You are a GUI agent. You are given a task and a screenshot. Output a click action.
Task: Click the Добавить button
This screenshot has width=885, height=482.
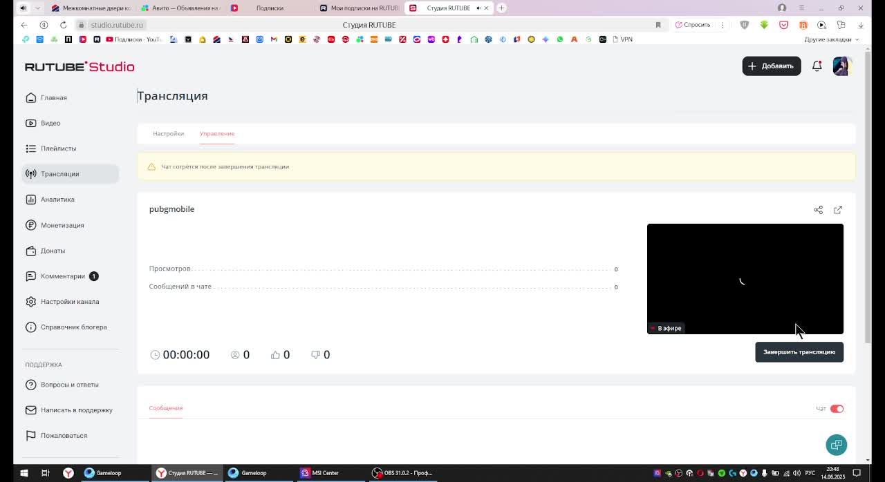coord(772,66)
